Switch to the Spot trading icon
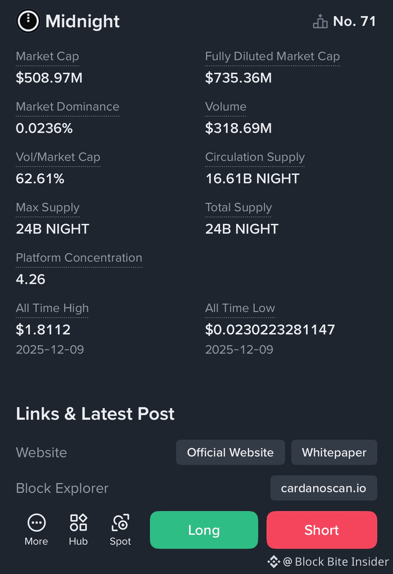This screenshot has height=574, width=393. 121,523
